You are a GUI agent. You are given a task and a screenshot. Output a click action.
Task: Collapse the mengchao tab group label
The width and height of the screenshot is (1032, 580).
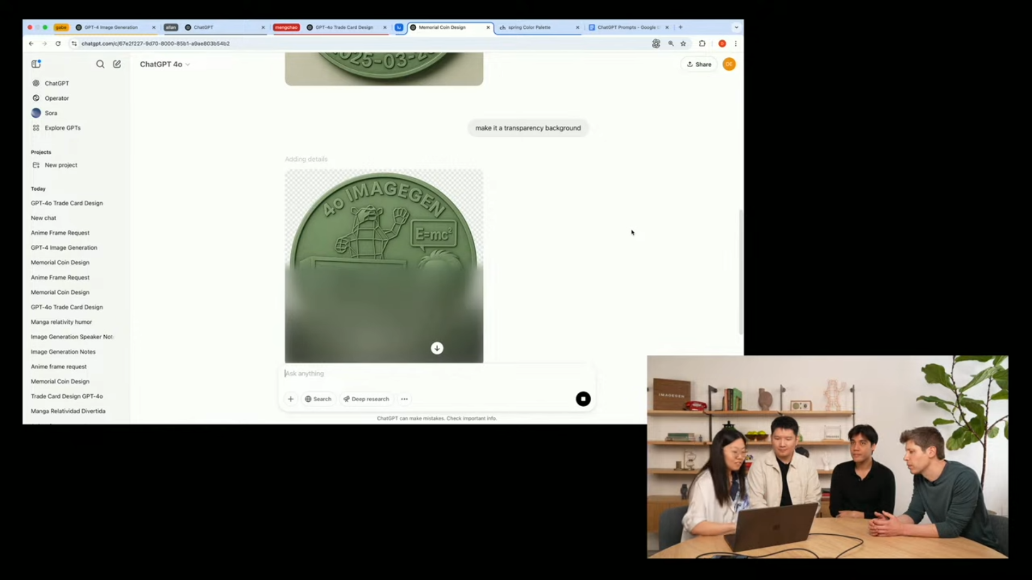286,27
